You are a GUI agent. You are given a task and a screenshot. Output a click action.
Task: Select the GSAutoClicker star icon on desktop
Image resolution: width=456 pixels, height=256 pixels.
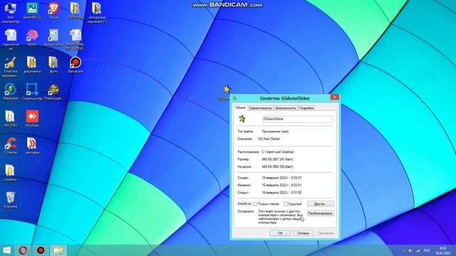(227, 90)
